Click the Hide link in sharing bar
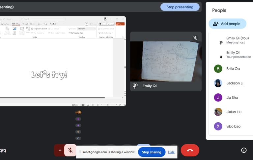This screenshot has width=253, height=160. (x=171, y=152)
